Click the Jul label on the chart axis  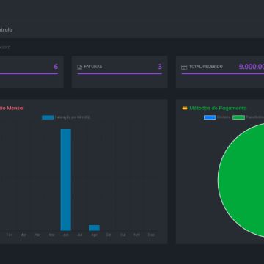coord(80,235)
